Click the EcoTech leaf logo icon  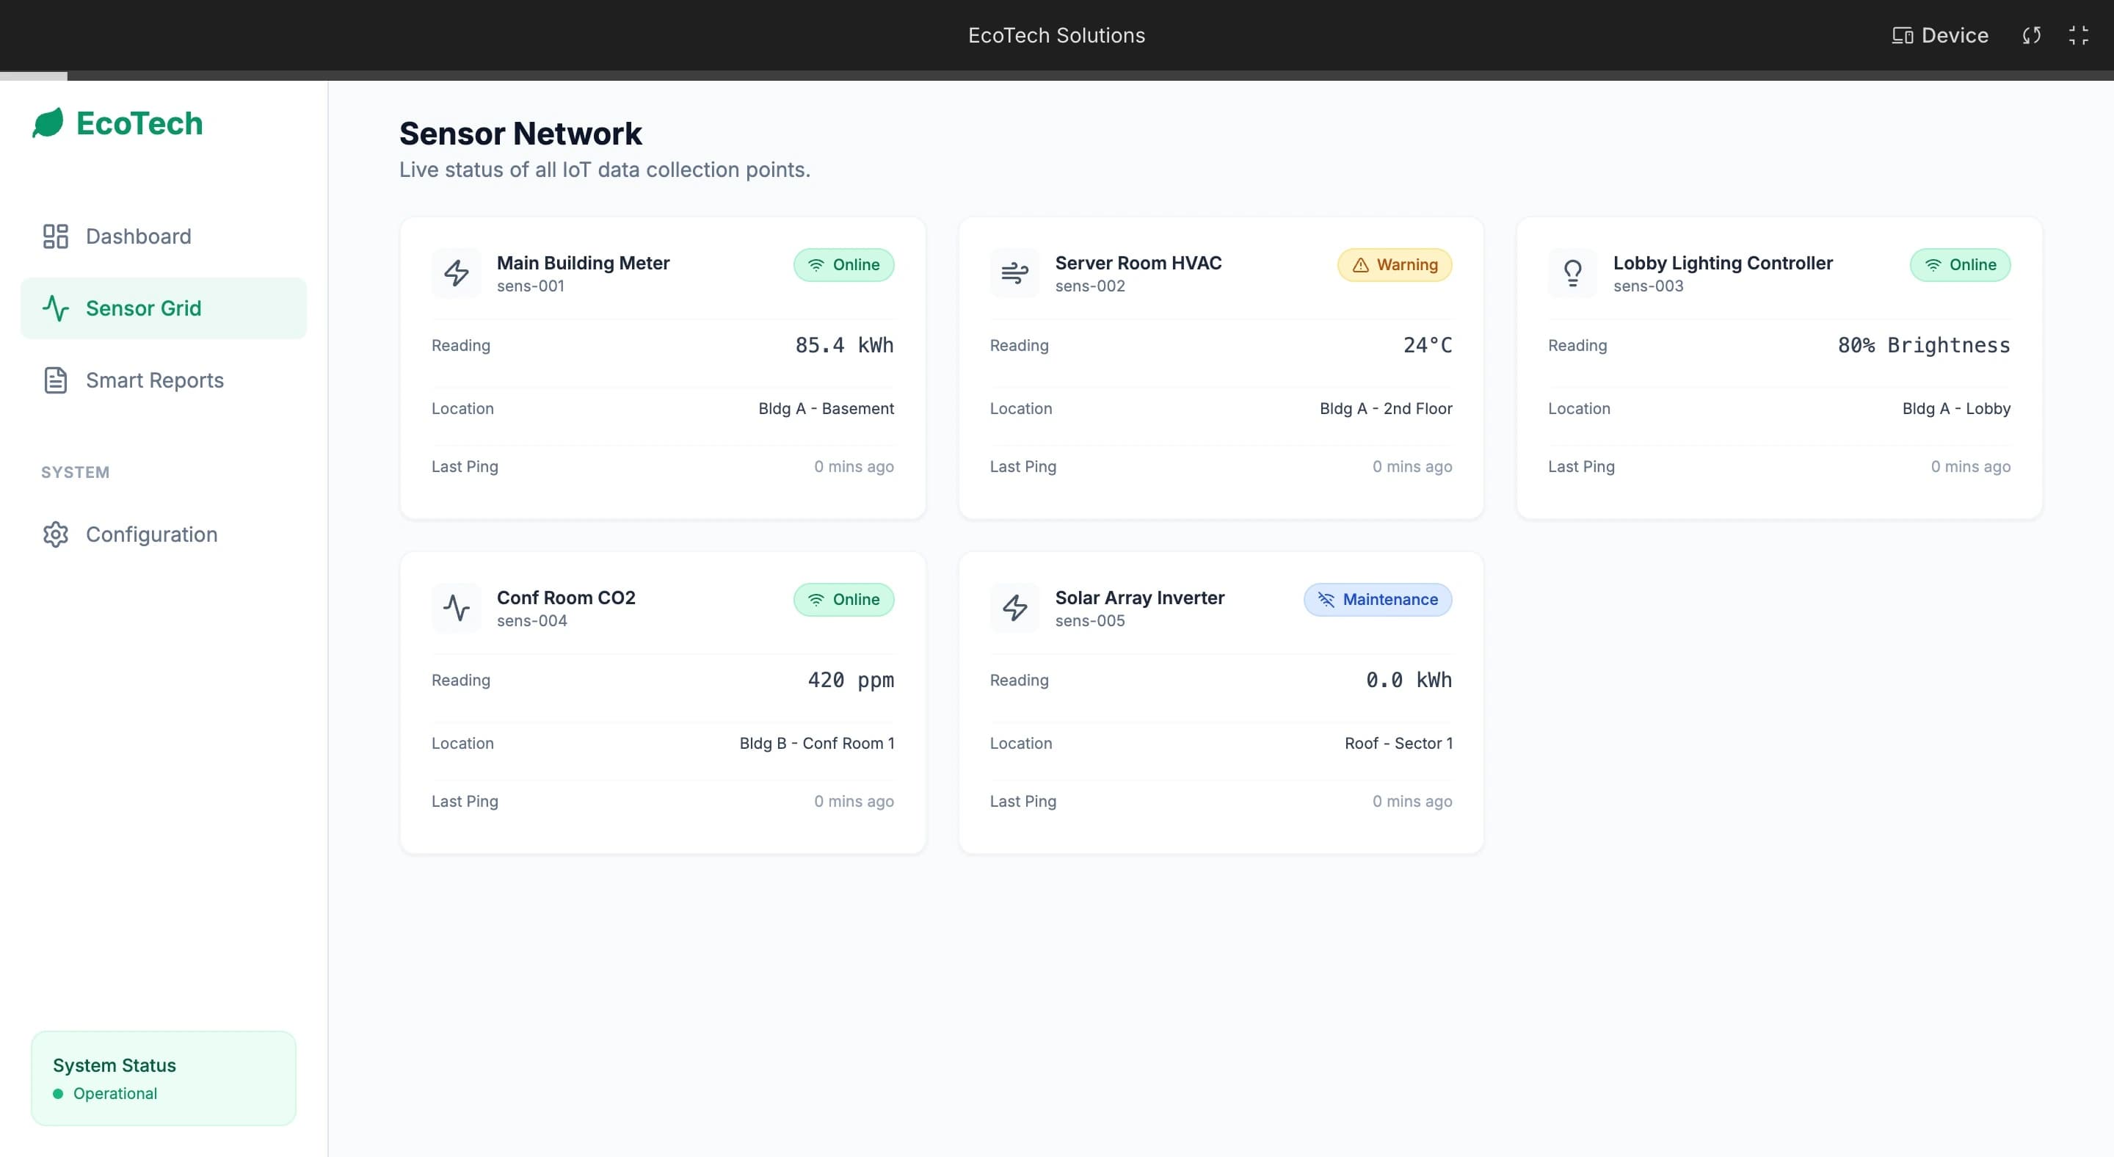[48, 123]
